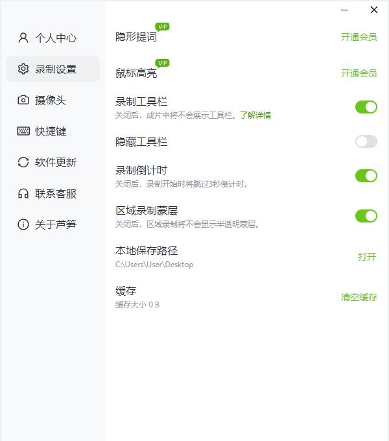
Task: Disable the 录制工具栏 toggle
Action: point(366,107)
